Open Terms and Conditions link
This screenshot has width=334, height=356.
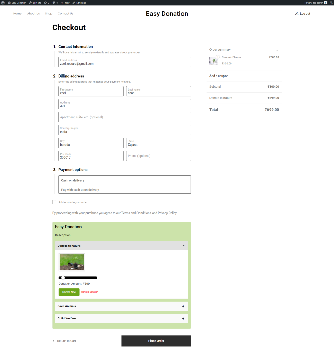136,213
